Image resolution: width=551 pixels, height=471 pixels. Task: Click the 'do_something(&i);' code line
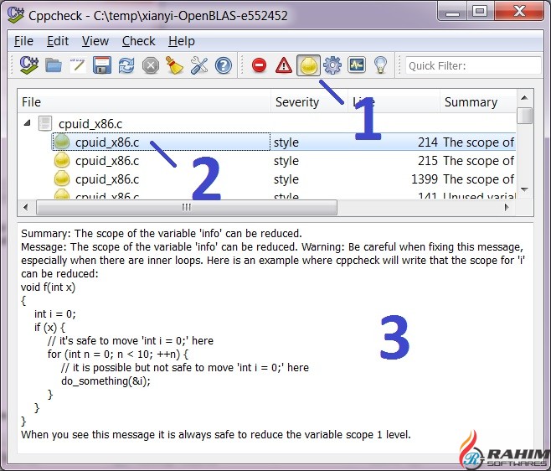click(x=106, y=381)
